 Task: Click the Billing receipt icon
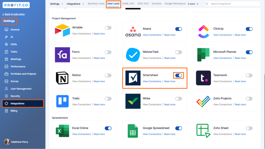coord(7,111)
